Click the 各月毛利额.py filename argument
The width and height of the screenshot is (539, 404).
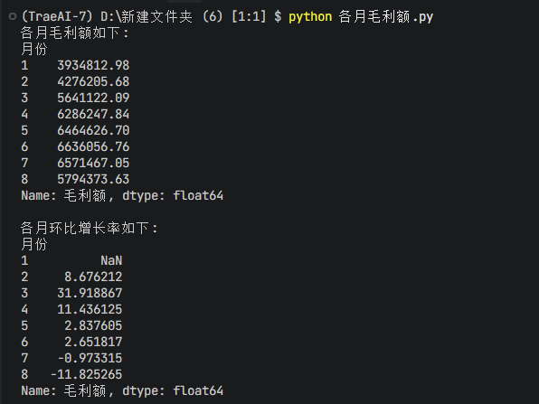tap(385, 16)
